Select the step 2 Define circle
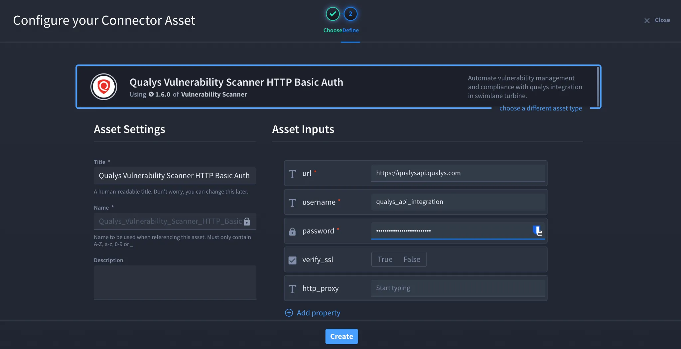Screen dimensions: 681x349 pyautogui.click(x=350, y=14)
